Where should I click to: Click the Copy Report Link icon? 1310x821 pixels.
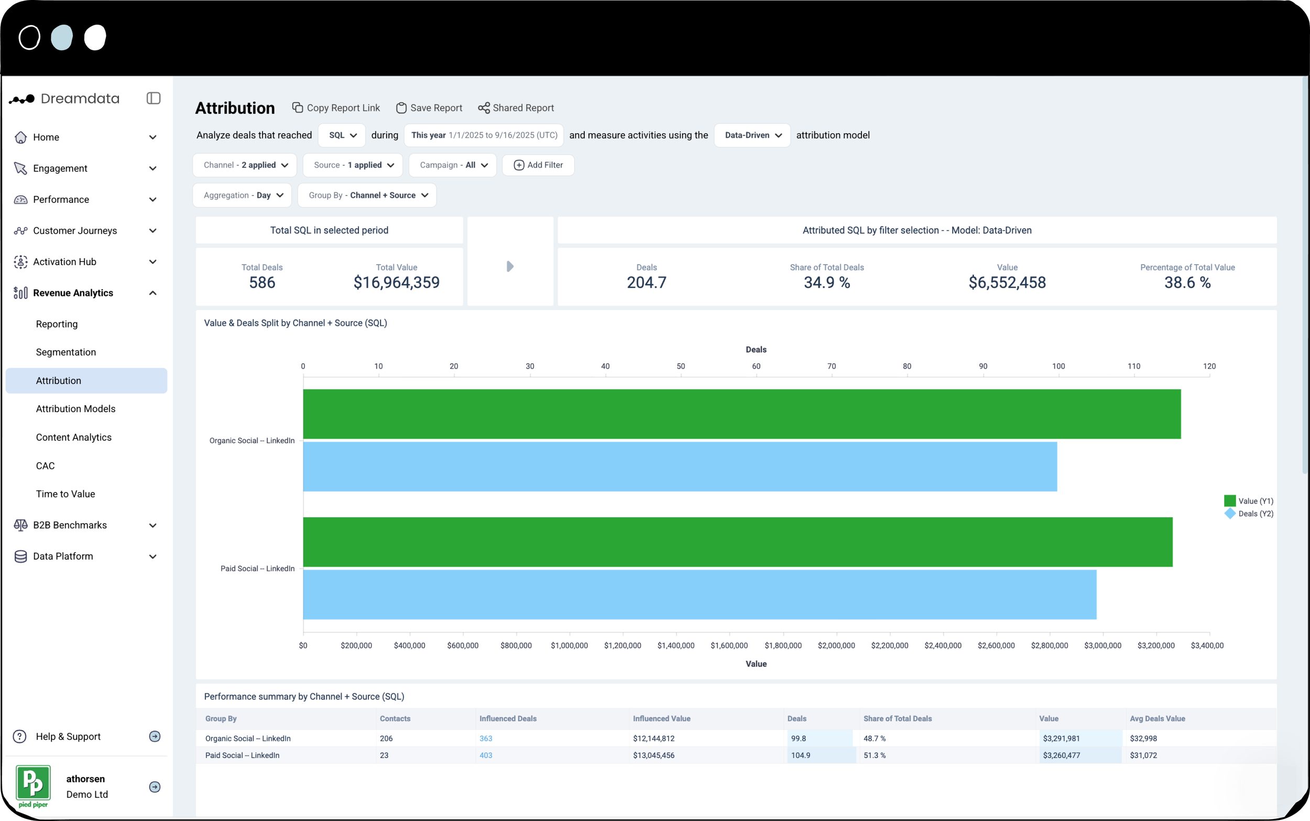tap(298, 107)
